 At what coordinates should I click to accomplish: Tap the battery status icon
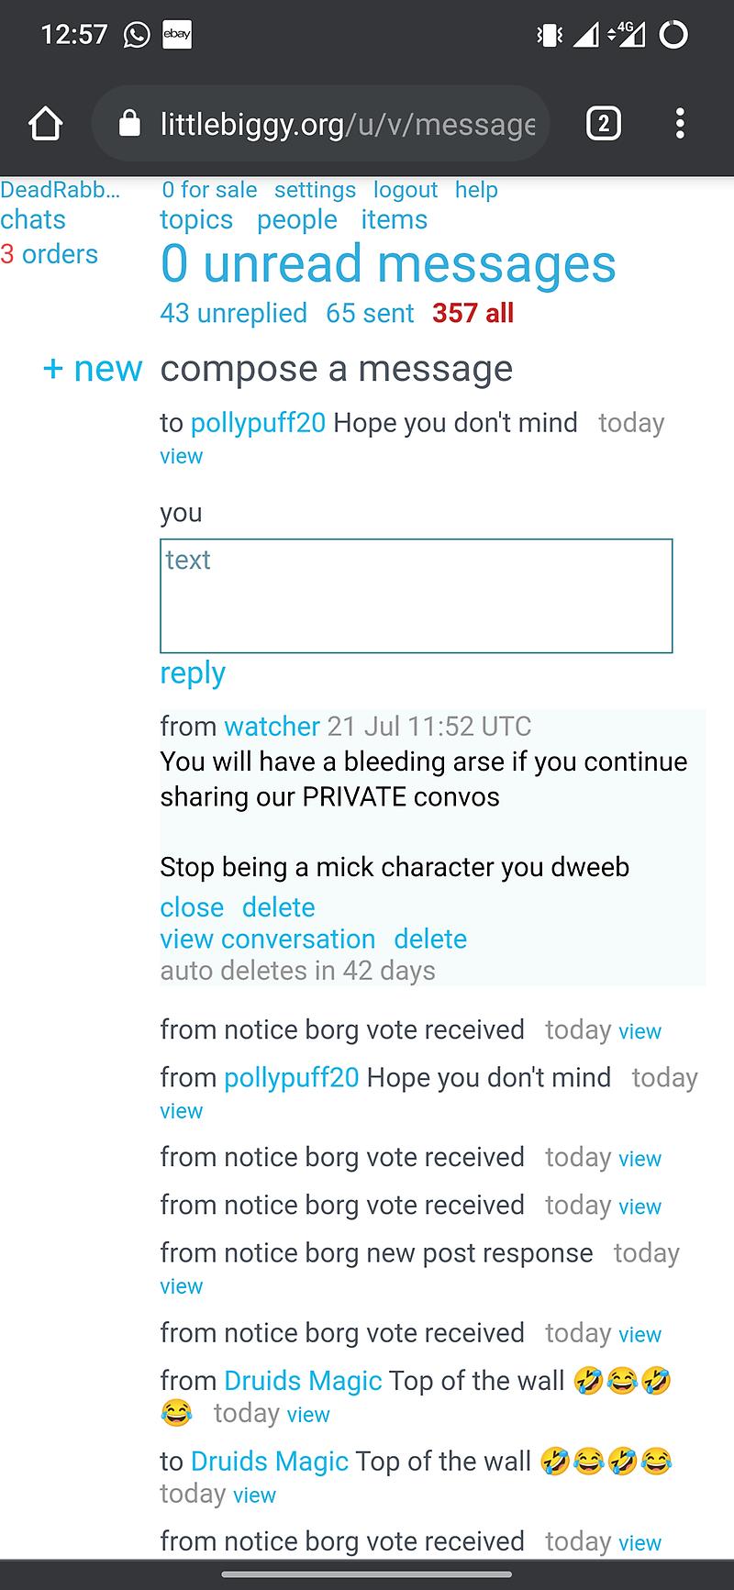673,35
